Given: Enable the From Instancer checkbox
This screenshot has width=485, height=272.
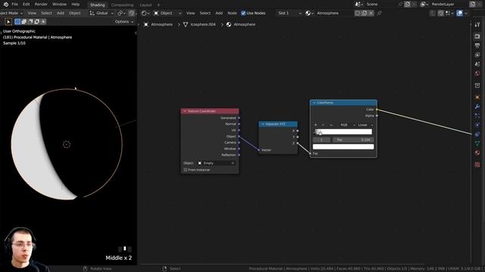Looking at the screenshot, I should tap(185, 170).
